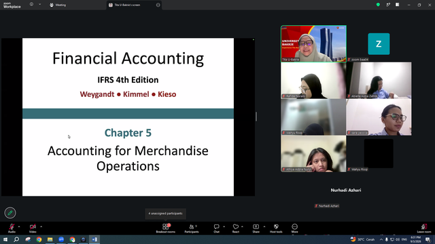The height and width of the screenshot is (244, 435).
Task: Open video options arrow next to Video
Action: [x=41, y=226]
